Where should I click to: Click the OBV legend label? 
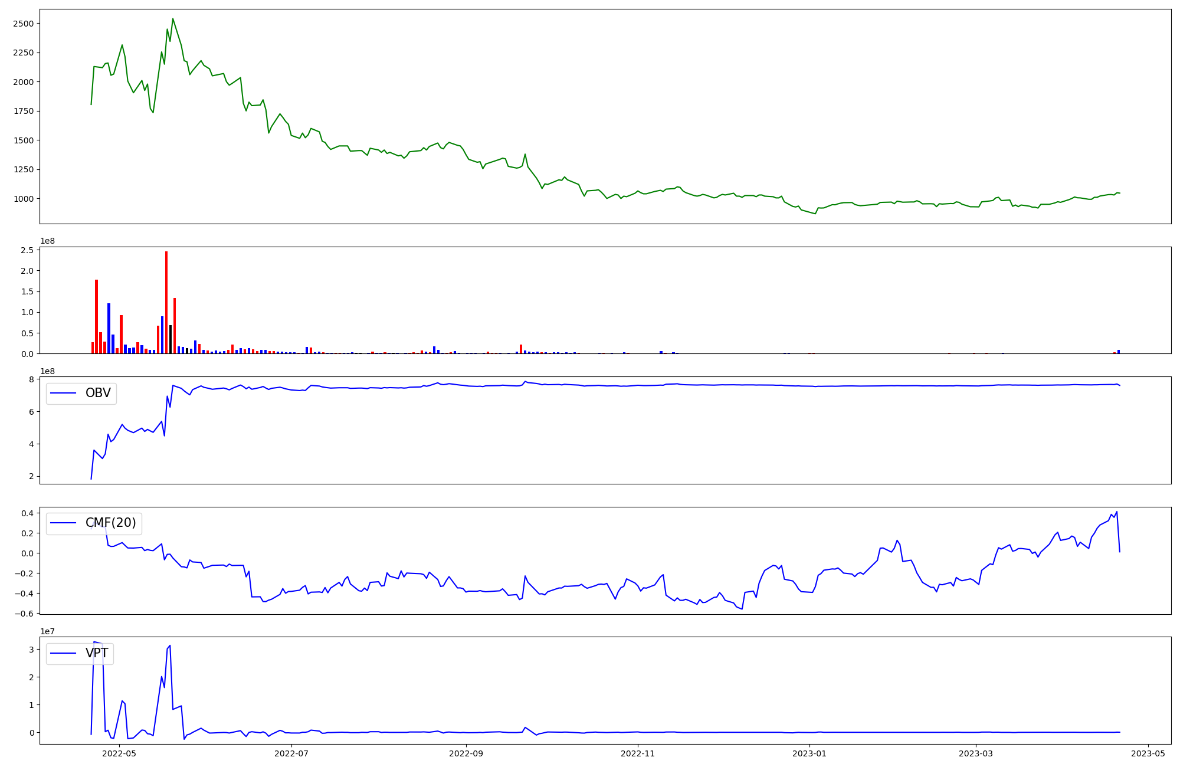pos(98,393)
